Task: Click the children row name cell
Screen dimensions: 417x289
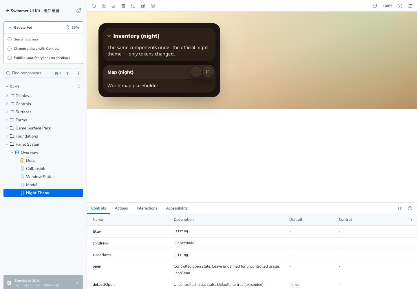Action: coord(101,243)
